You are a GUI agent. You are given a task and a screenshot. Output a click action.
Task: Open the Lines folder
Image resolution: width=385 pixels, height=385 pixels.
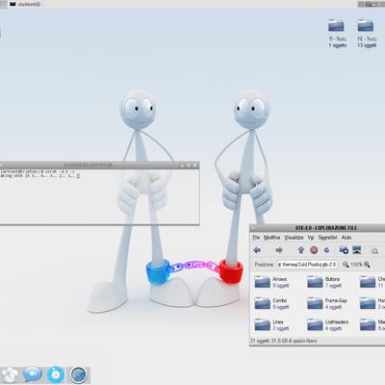pos(262,324)
